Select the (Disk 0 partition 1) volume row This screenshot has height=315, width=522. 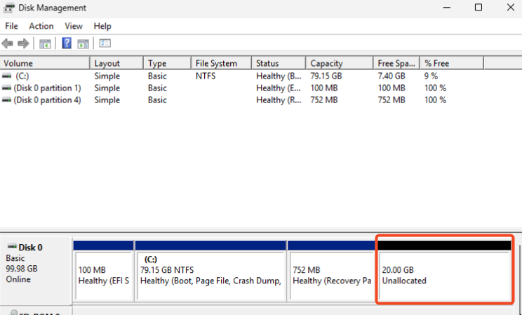pos(241,88)
